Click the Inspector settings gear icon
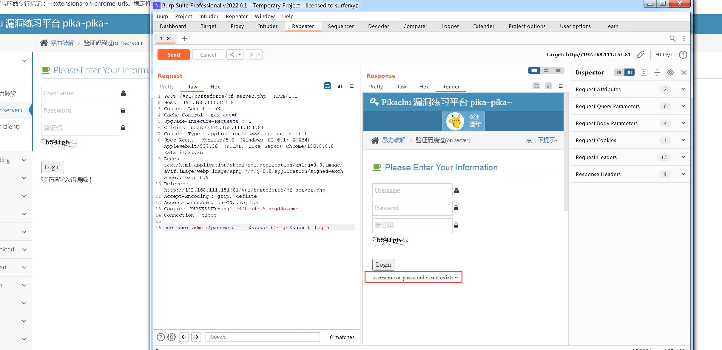The image size is (722, 350). pyautogui.click(x=670, y=72)
